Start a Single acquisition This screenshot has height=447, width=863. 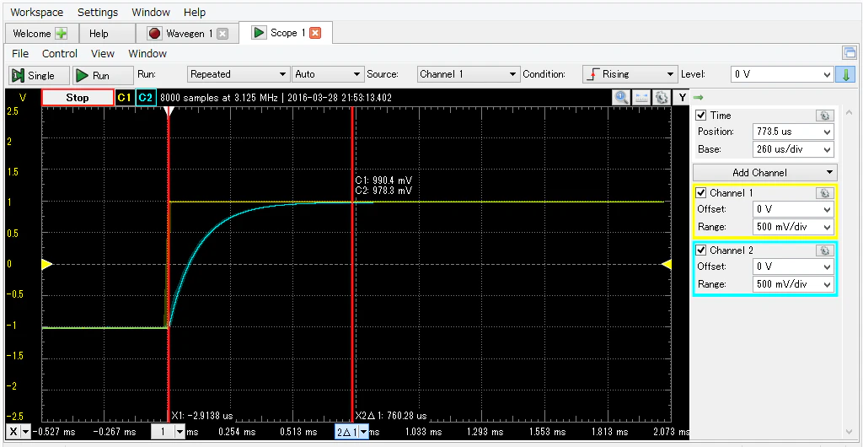pos(40,75)
